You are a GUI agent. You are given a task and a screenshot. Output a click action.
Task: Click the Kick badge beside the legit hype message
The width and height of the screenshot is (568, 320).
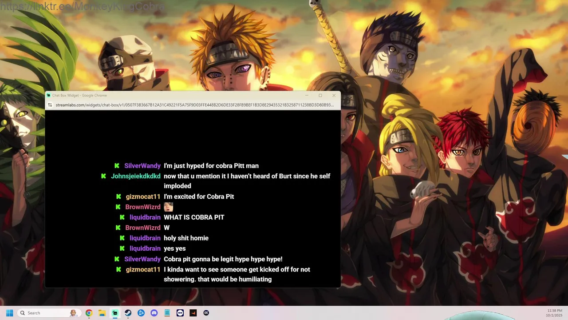tap(117, 259)
